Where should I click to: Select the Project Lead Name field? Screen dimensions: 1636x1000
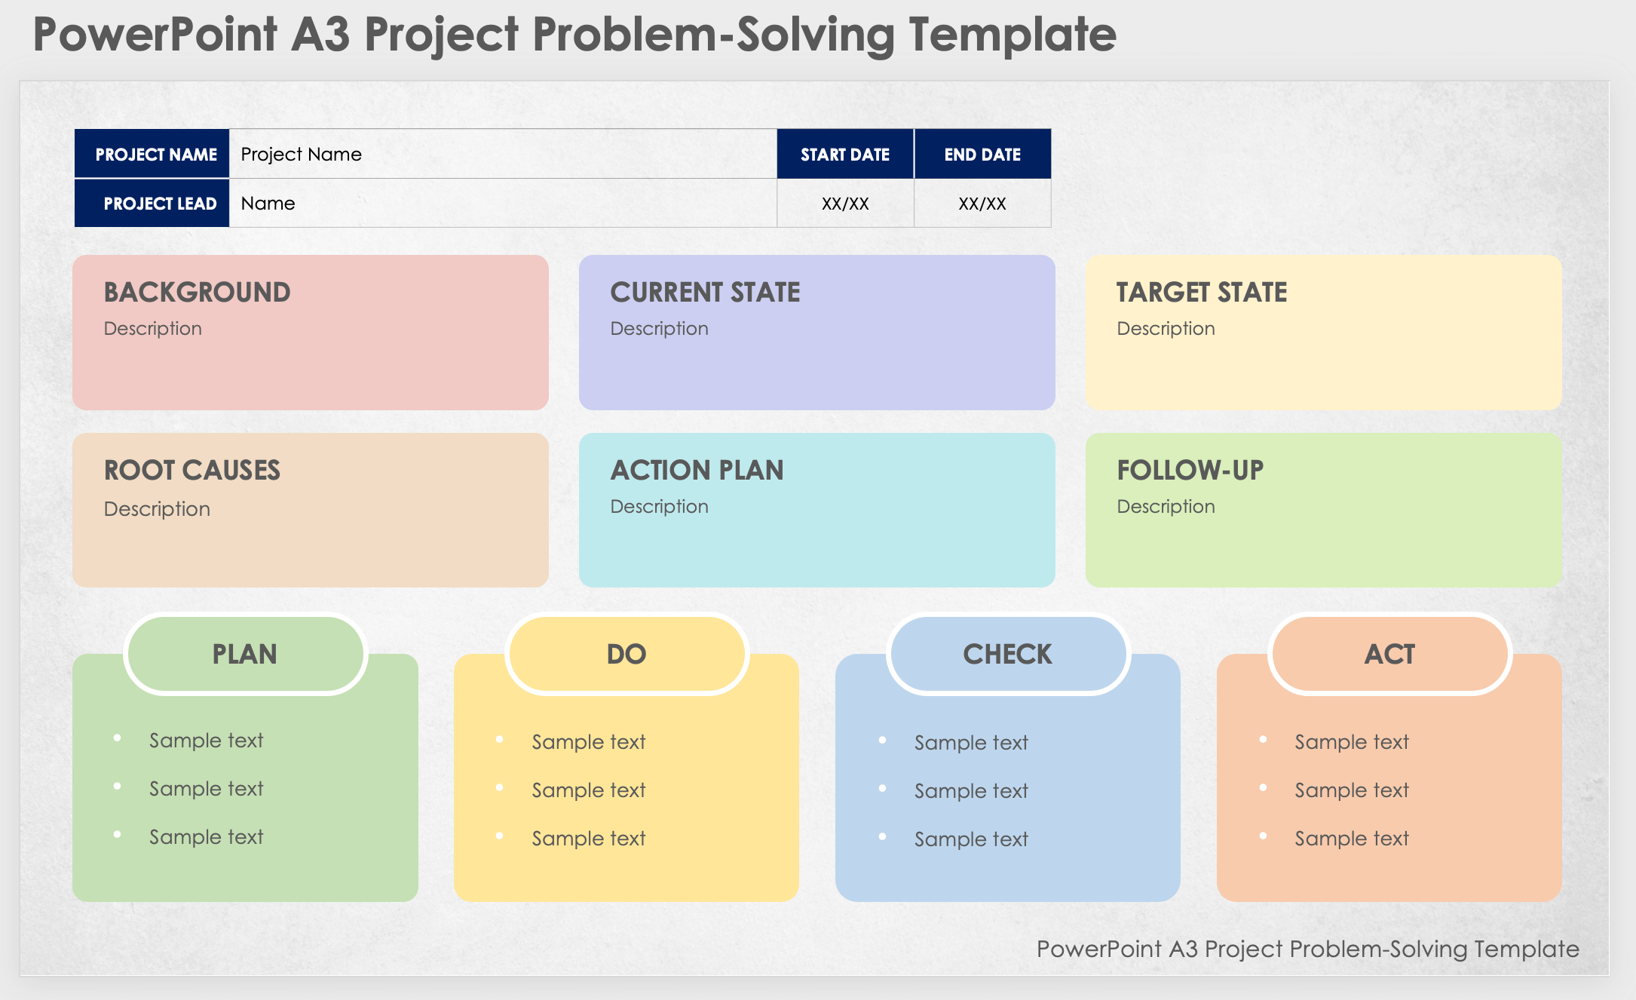[502, 204]
